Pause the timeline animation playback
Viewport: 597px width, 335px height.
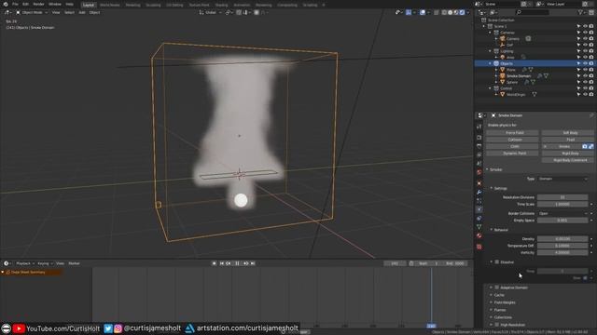[237, 263]
